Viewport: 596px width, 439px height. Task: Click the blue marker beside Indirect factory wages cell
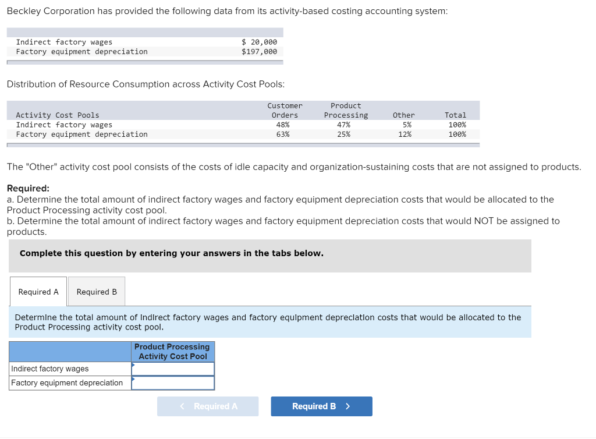coord(133,365)
